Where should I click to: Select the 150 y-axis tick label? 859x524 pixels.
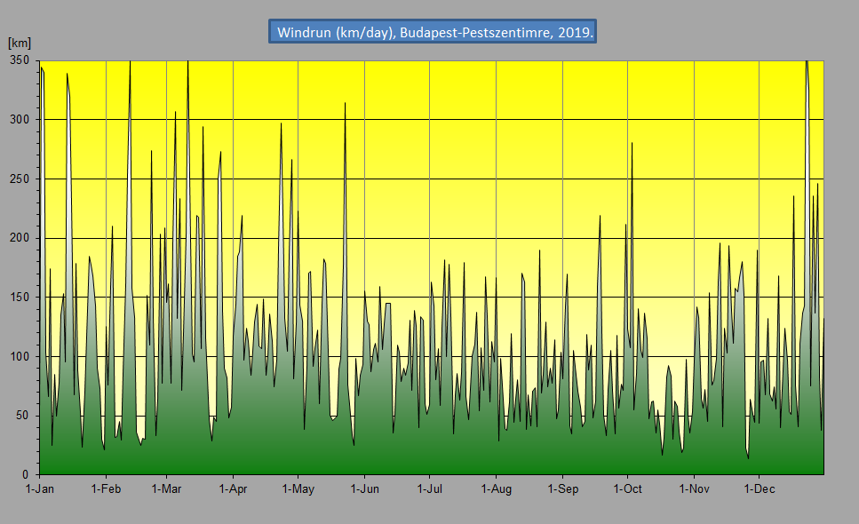pyautogui.click(x=20, y=298)
